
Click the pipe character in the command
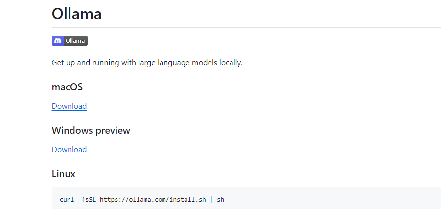(x=211, y=200)
